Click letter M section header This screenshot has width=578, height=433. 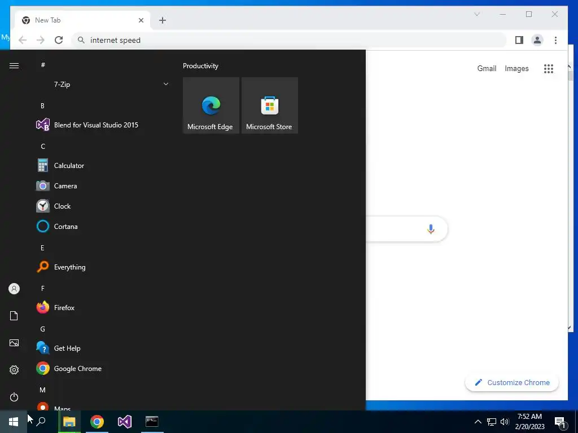point(43,390)
